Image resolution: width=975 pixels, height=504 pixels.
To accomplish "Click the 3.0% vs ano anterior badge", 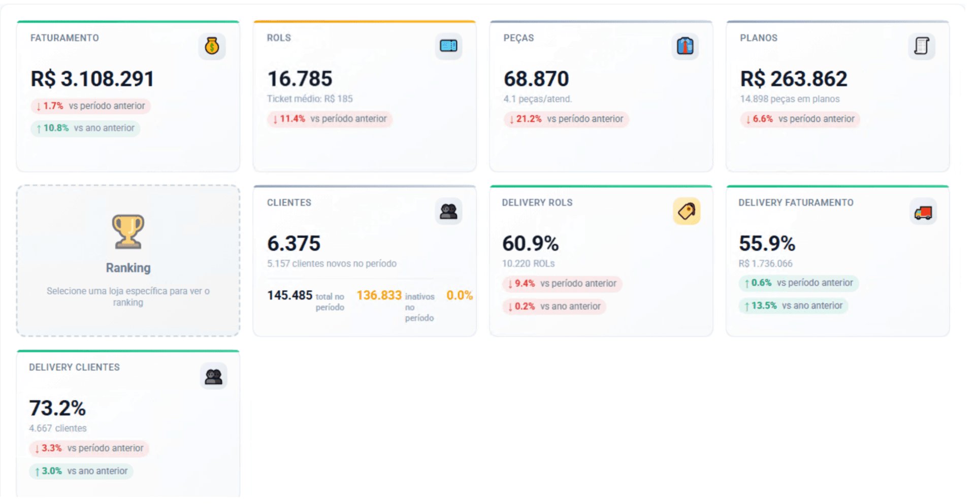I will (x=81, y=471).
